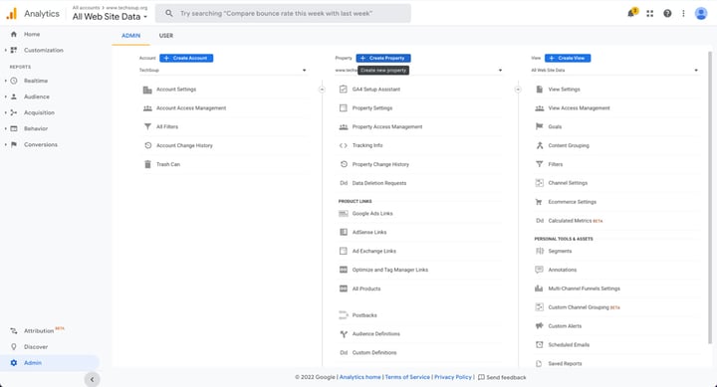
Task: Click the GA4 Setup Assistant checkbox icon
Action: coord(343,90)
